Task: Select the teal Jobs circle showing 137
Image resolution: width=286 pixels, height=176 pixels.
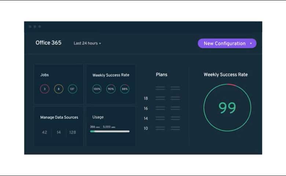Action: pyautogui.click(x=72, y=89)
